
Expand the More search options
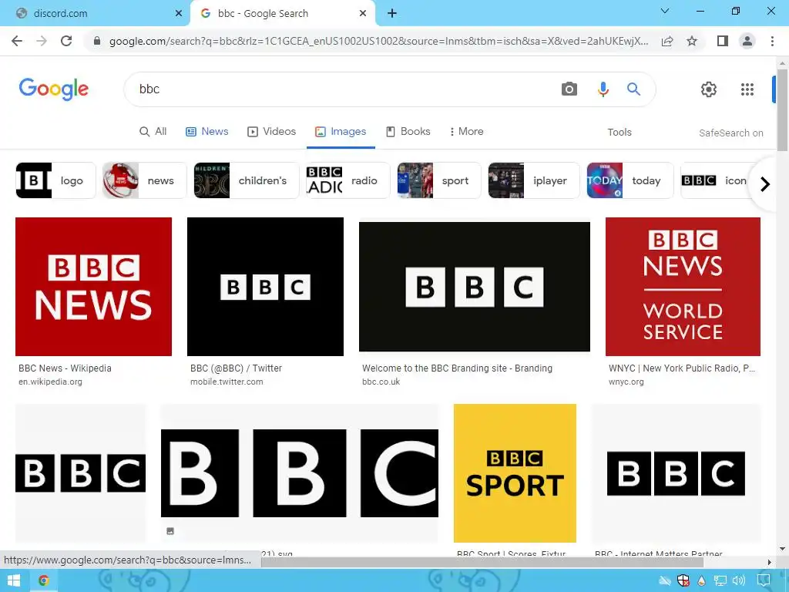466,131
